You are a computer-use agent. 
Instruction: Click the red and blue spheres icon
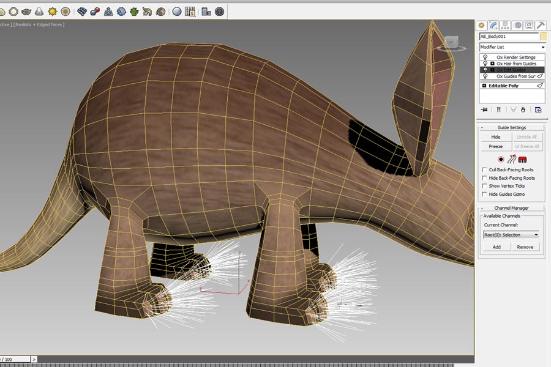point(94,11)
